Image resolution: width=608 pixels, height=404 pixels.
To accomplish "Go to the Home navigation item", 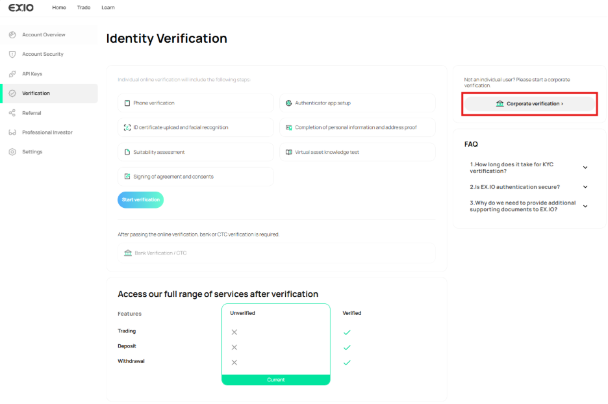I will tap(59, 8).
